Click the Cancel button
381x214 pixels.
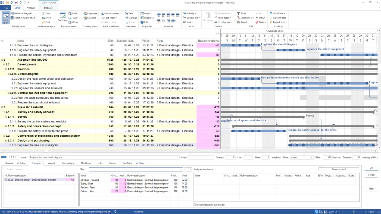[371, 175]
